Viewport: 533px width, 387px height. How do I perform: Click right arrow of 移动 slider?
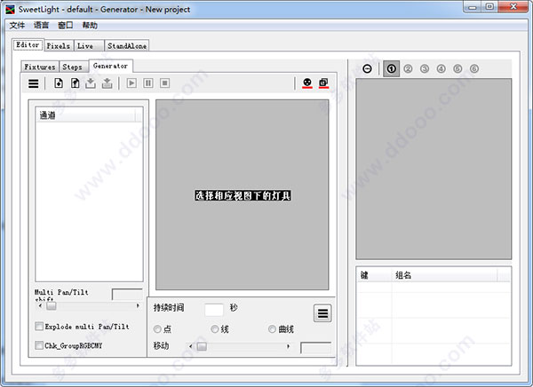click(x=288, y=346)
